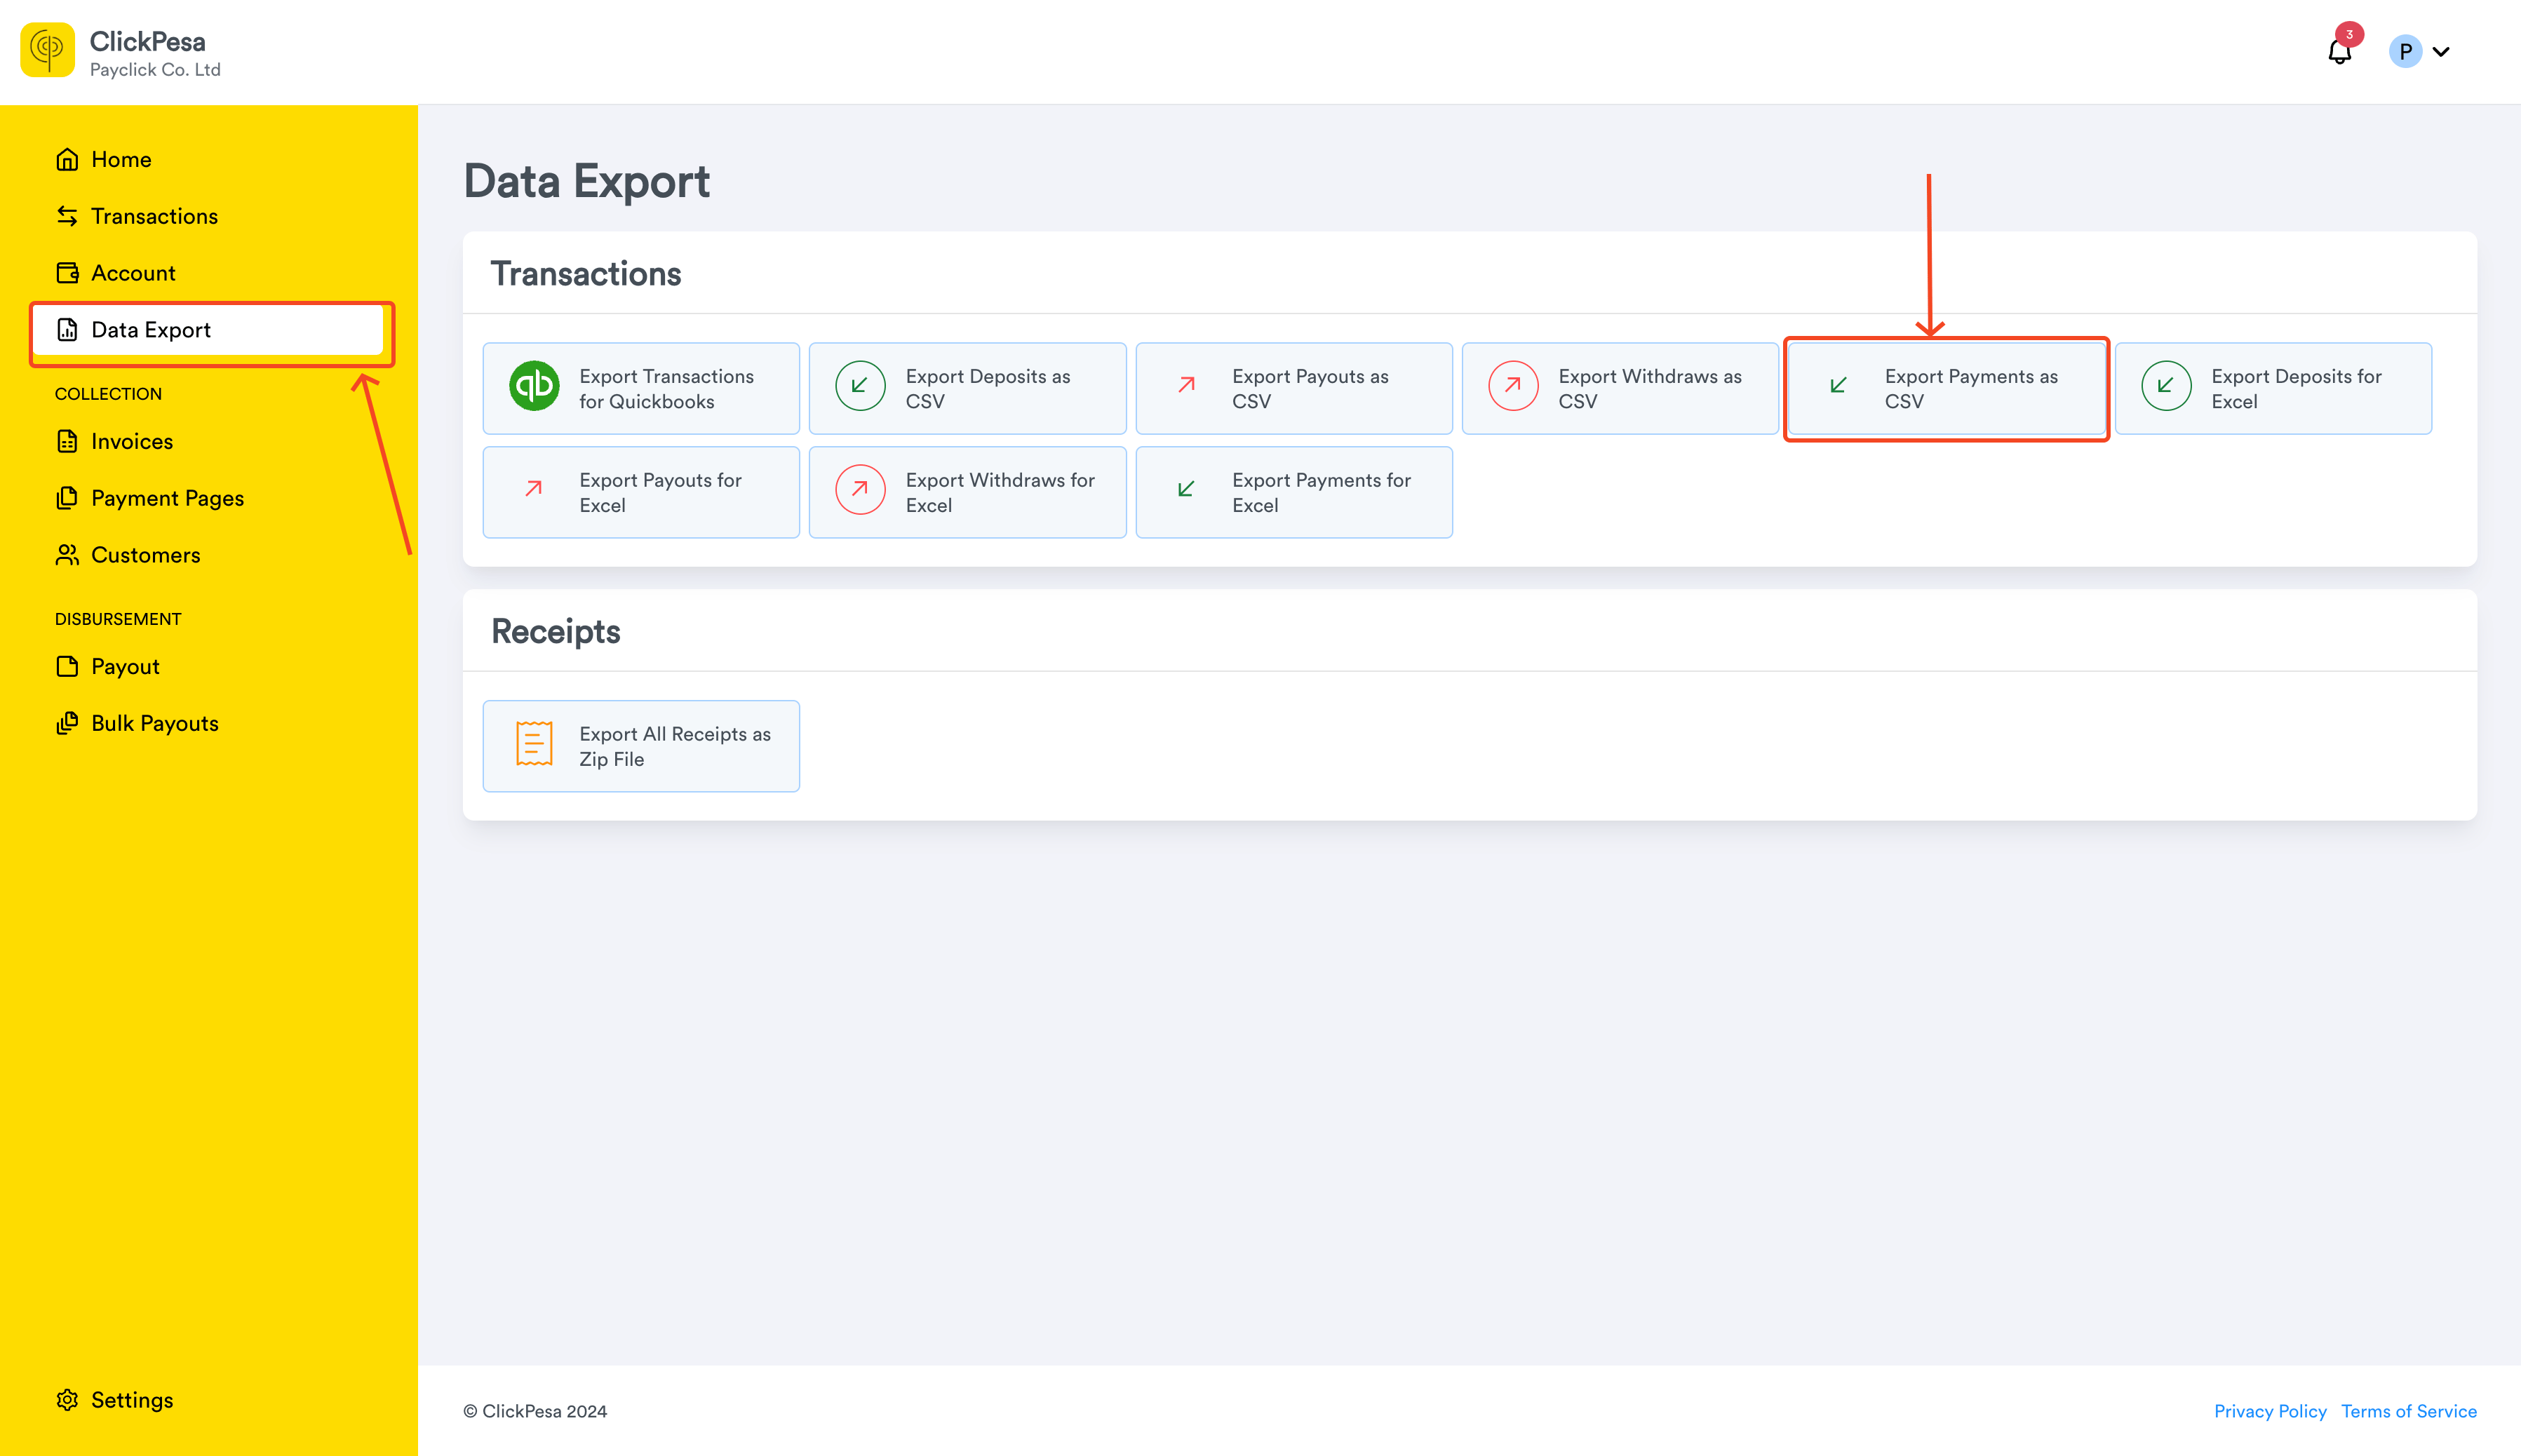Click the Home house icon
Image resolution: width=2521 pixels, height=1456 pixels.
point(67,160)
